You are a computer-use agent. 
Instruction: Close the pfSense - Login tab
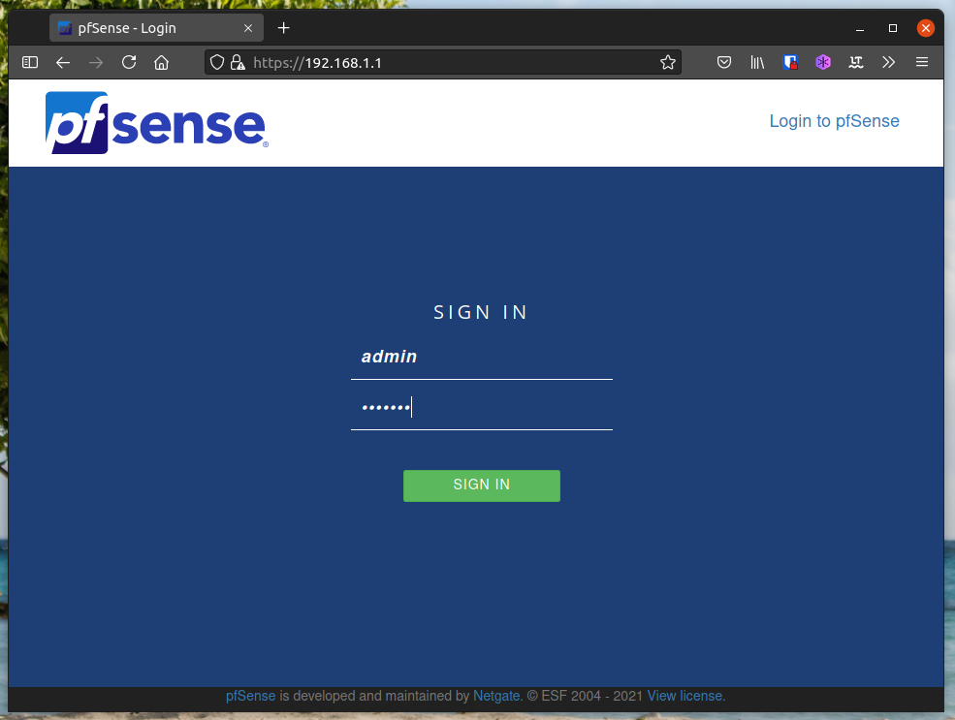(248, 28)
